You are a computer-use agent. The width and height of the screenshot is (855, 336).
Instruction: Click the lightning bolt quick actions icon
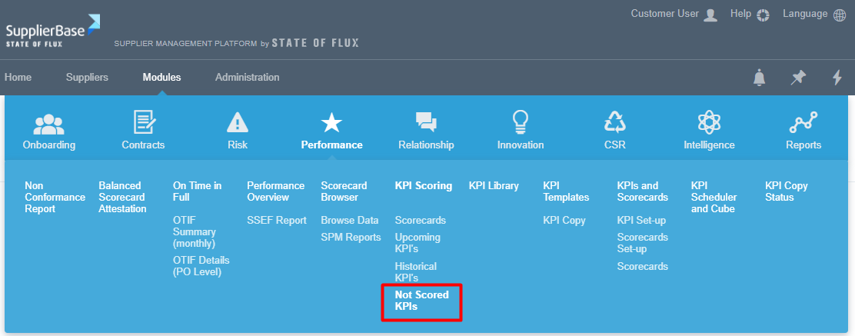[x=837, y=78]
